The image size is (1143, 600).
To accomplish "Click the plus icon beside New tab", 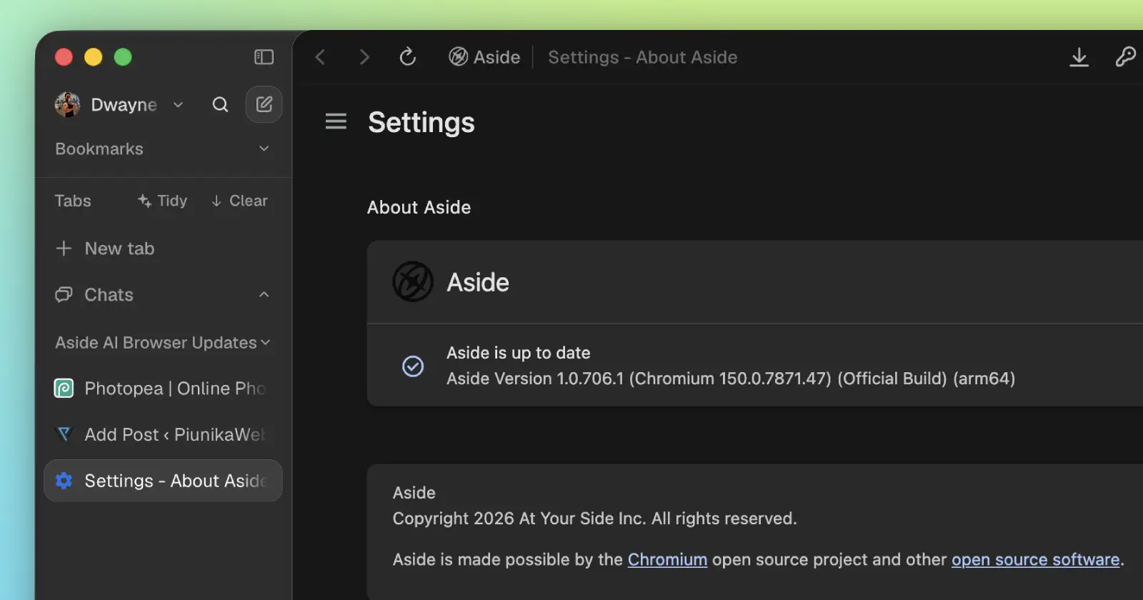I will tap(64, 248).
